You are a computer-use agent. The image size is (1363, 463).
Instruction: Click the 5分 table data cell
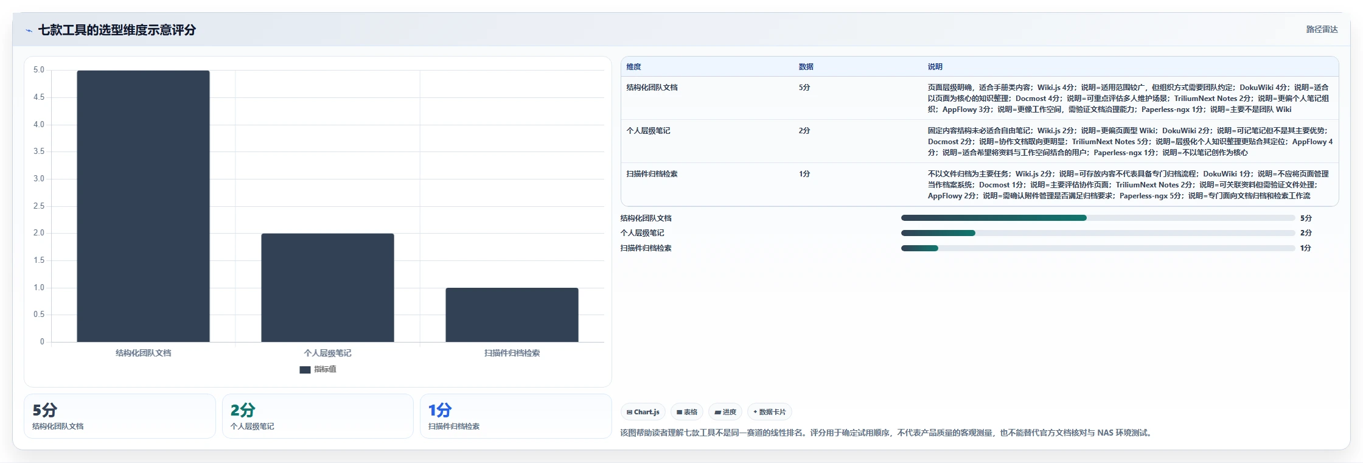tap(804, 88)
